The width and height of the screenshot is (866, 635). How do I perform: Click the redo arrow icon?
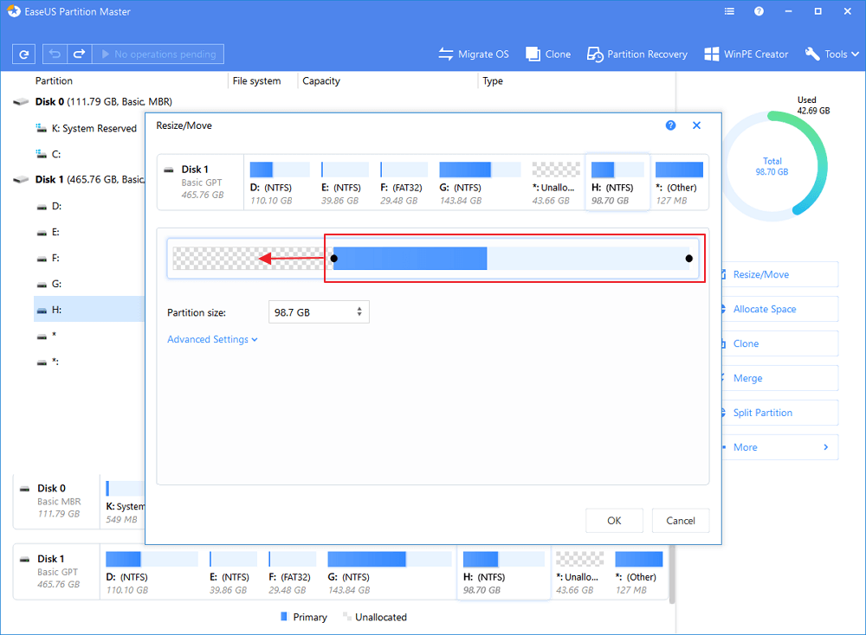coord(79,54)
